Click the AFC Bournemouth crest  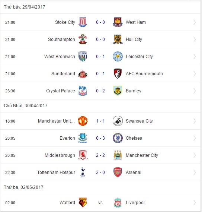point(118,73)
